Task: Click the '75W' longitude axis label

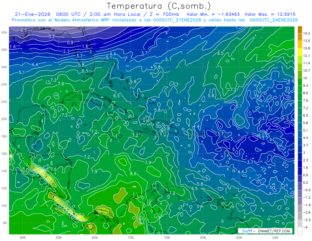Action: point(131,238)
